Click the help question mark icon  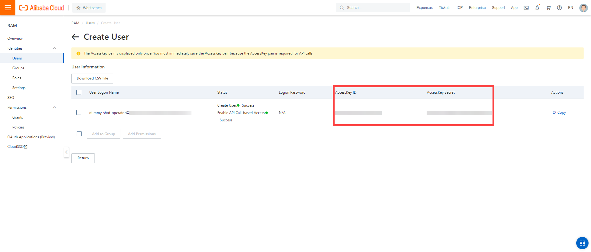(559, 8)
